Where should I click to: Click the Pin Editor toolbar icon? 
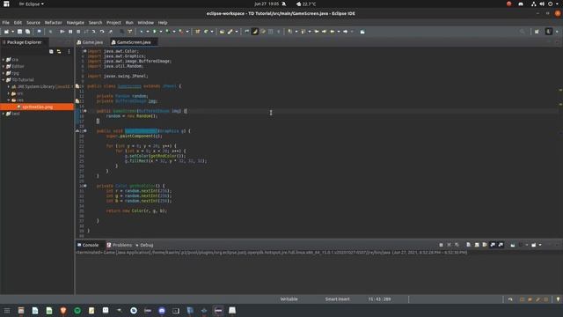coord(362,32)
